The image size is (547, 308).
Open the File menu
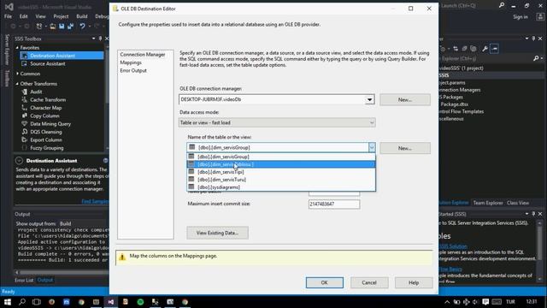click(8, 16)
